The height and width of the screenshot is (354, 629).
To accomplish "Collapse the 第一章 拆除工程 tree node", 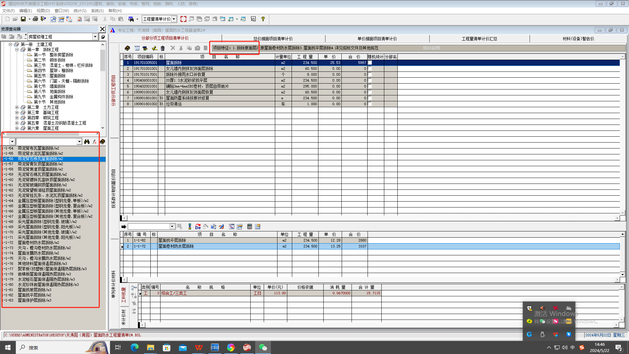I will point(17,49).
